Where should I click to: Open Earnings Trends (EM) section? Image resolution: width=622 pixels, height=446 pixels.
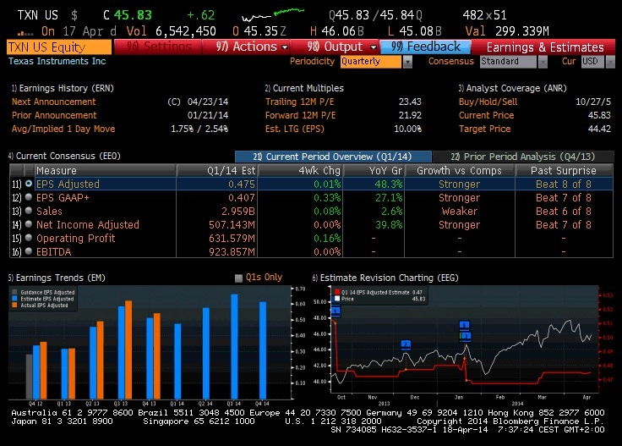click(x=57, y=278)
